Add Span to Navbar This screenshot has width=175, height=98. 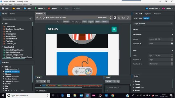tap(91, 22)
